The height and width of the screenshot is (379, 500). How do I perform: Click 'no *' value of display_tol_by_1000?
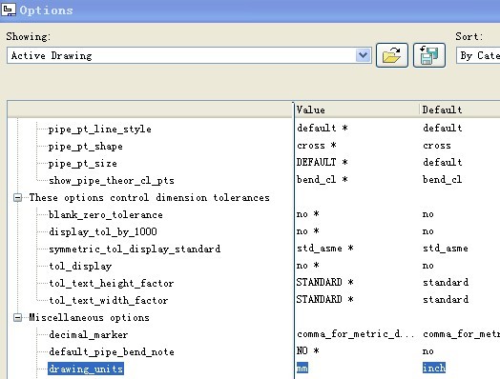307,231
